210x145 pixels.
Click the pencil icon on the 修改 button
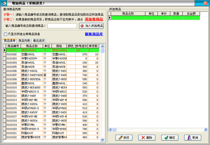(x=121, y=137)
